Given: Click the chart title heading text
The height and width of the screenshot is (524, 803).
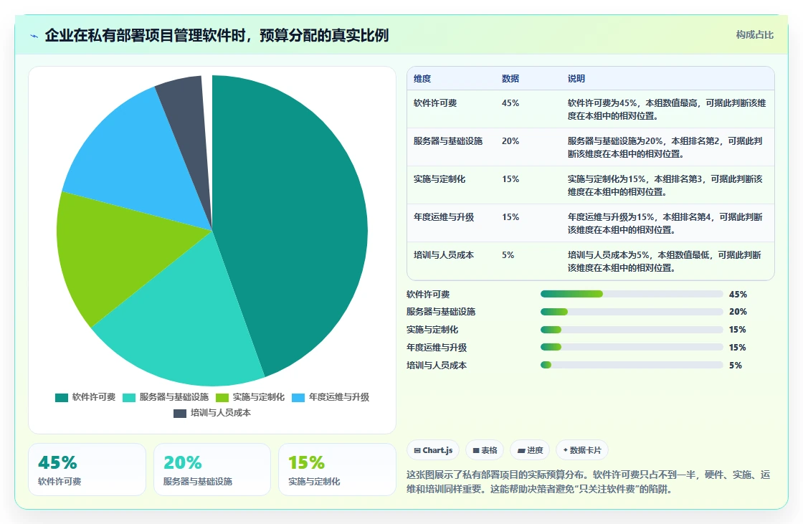Looking at the screenshot, I should [217, 35].
